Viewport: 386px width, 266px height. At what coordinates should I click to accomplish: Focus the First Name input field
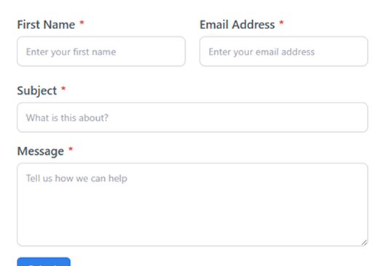101,52
